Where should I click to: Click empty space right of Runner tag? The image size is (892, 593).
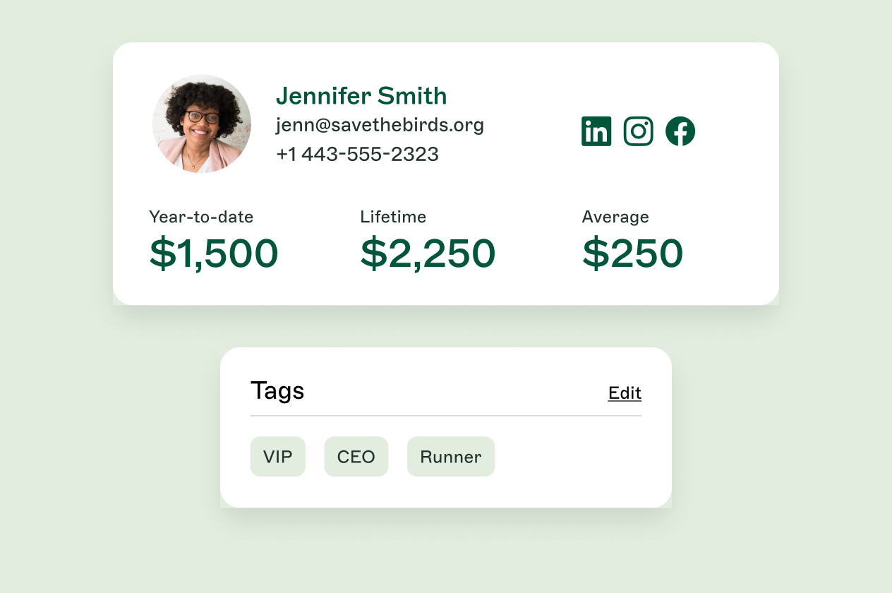[572, 457]
